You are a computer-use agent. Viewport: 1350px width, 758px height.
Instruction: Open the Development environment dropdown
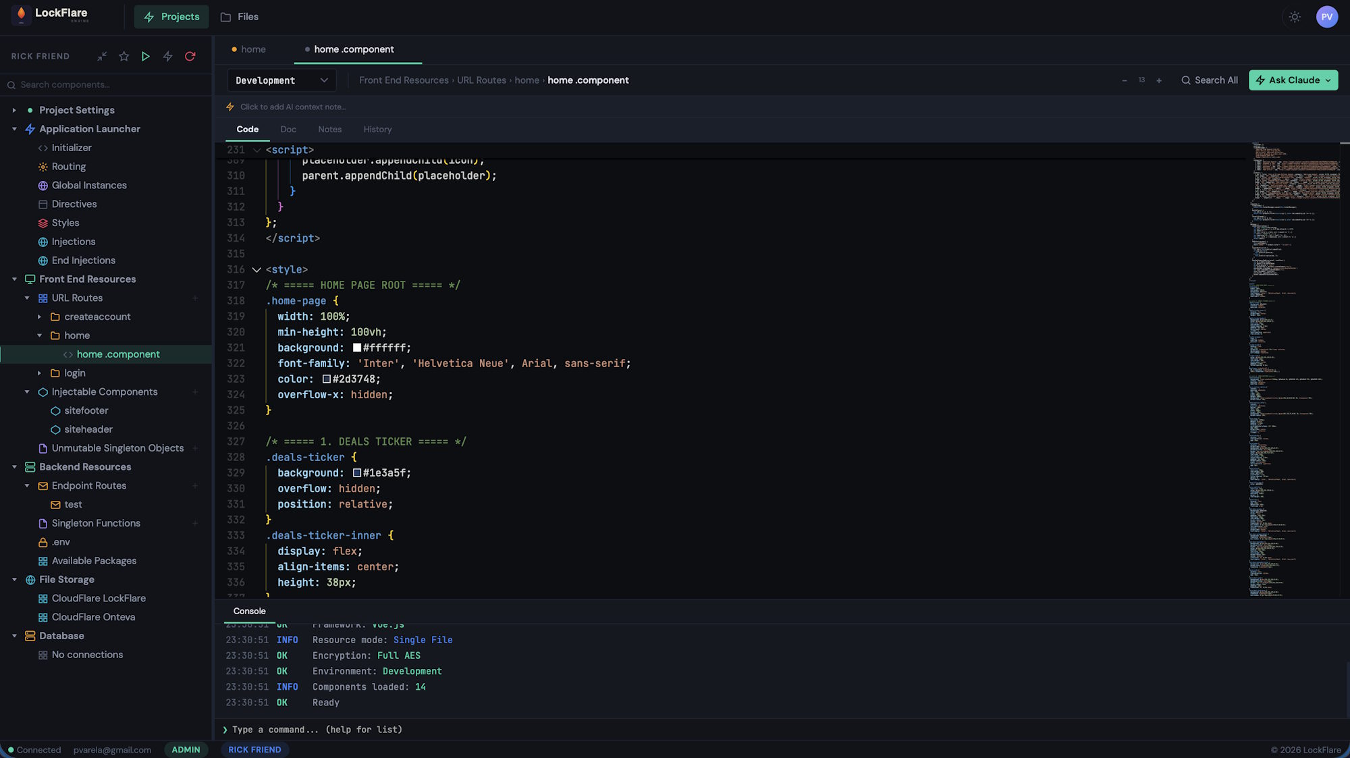[x=281, y=80]
